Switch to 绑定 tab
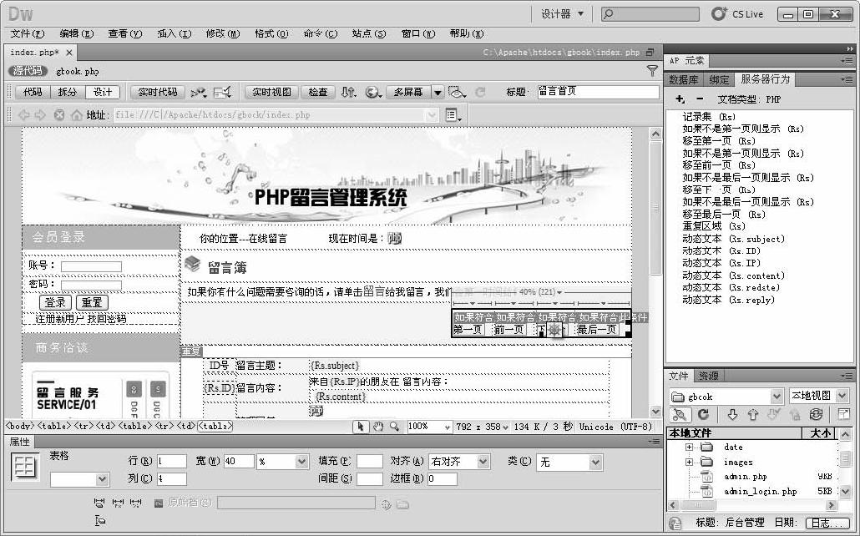 coord(719,79)
